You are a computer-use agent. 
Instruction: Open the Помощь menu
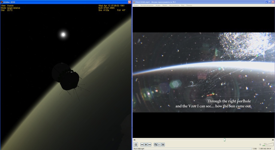tap(189, 5)
